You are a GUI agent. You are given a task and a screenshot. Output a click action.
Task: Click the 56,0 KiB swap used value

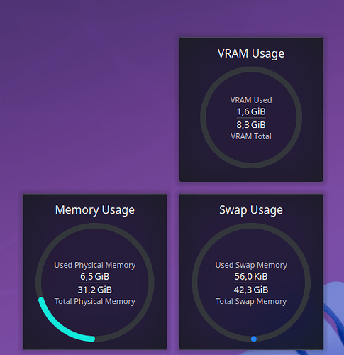point(251,276)
